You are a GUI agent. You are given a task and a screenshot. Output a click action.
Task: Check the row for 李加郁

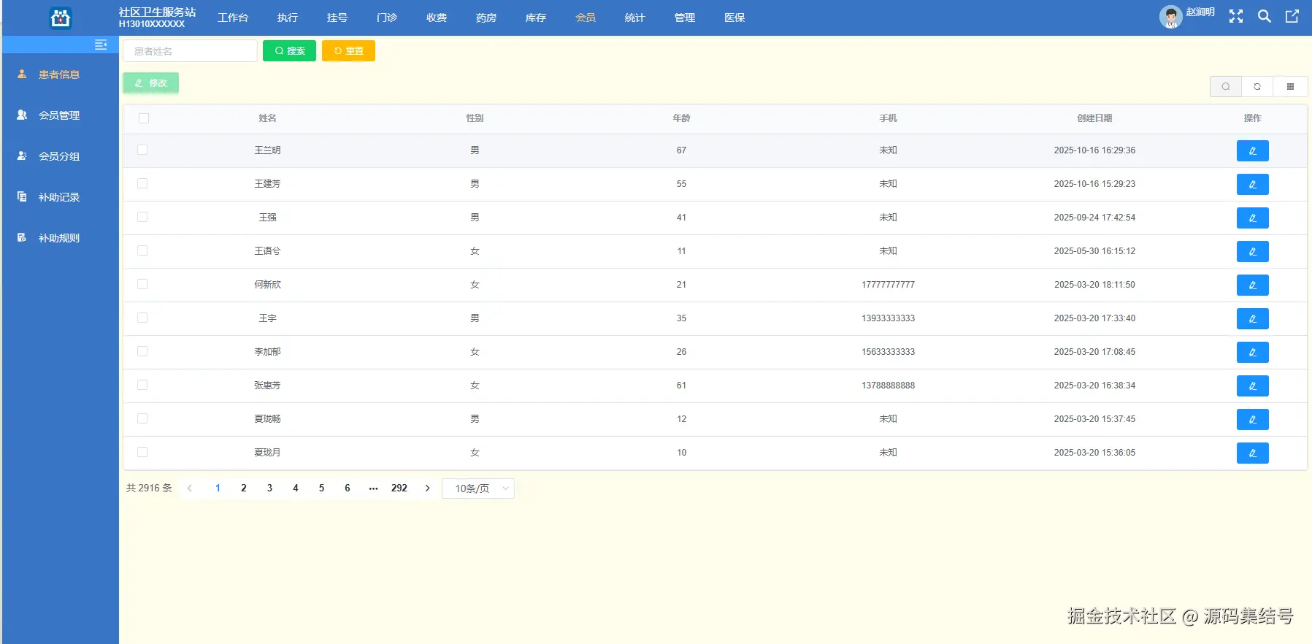(x=142, y=351)
